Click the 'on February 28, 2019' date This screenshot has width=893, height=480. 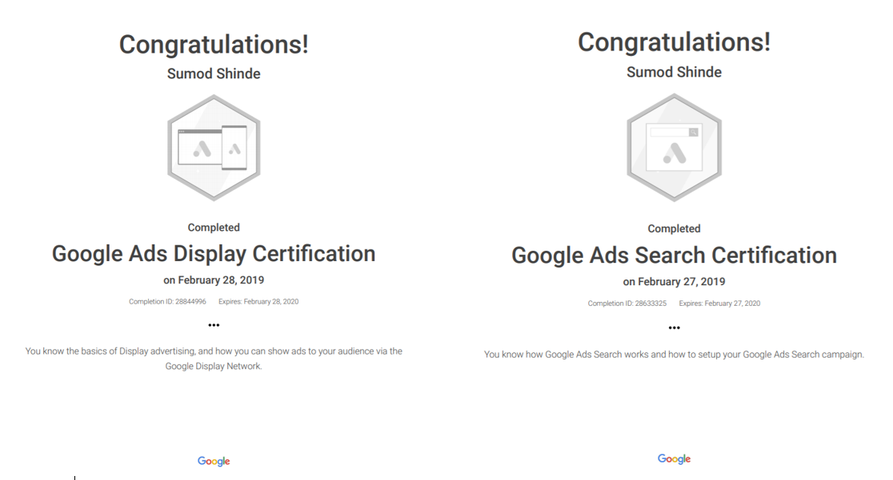point(214,280)
